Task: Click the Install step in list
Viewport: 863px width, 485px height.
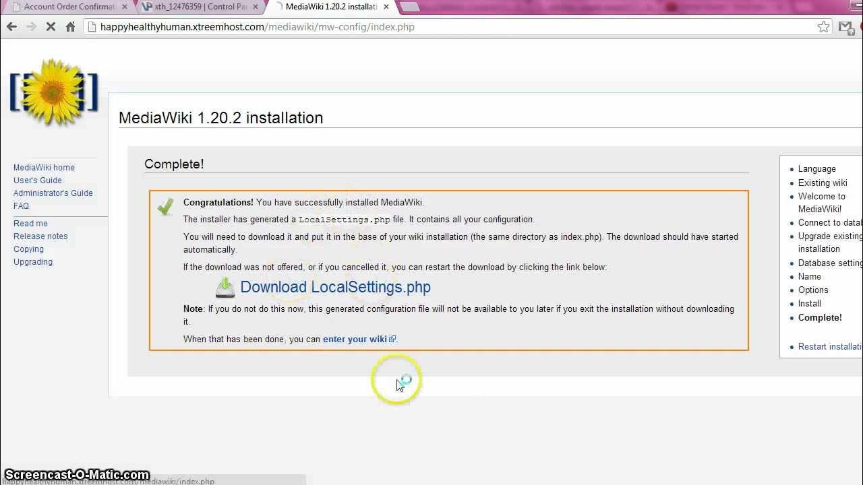Action: coord(810,304)
